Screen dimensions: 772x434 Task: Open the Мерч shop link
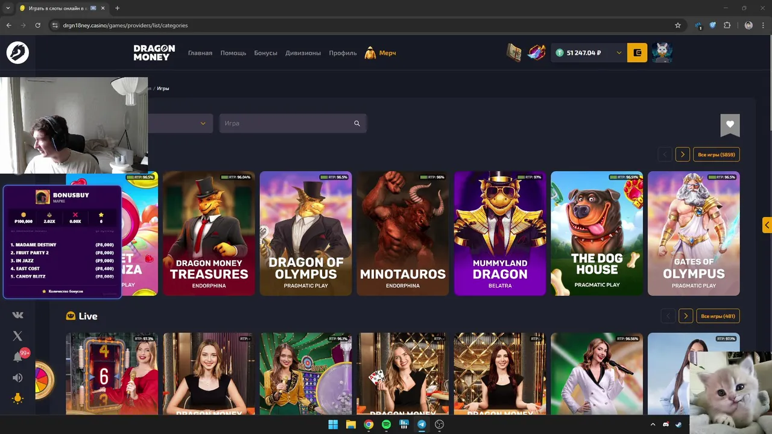[387, 53]
